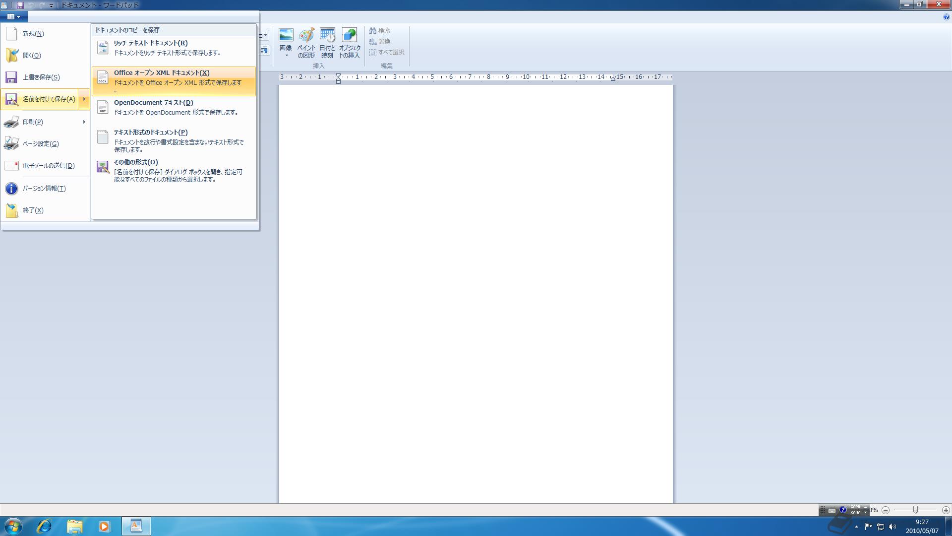Click the 電子メールの送信(D) envelope icon
This screenshot has height=536, width=952.
pos(11,166)
